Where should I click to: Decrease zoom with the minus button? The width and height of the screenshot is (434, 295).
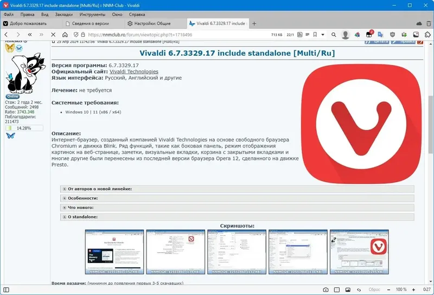(x=388, y=290)
